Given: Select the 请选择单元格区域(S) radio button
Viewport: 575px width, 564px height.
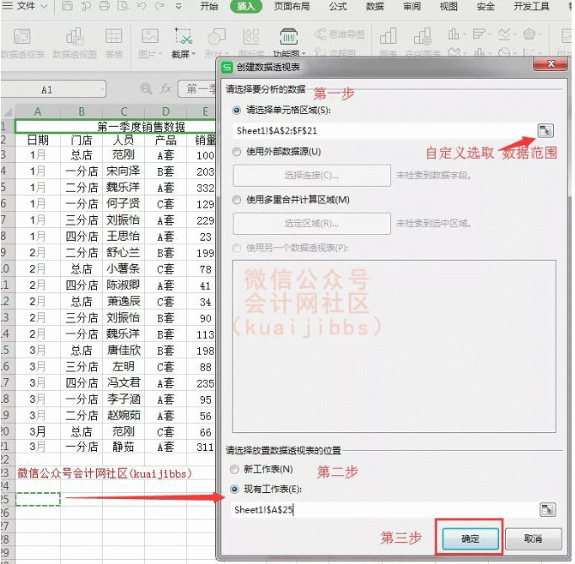Looking at the screenshot, I should (237, 110).
